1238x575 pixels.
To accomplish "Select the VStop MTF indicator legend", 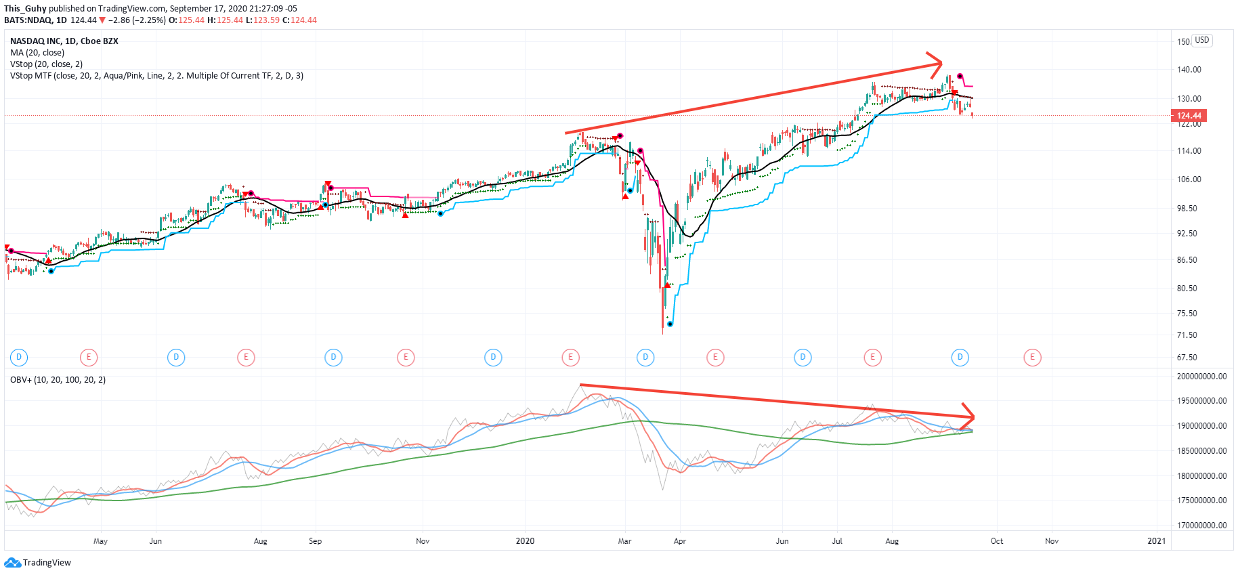I will point(156,76).
